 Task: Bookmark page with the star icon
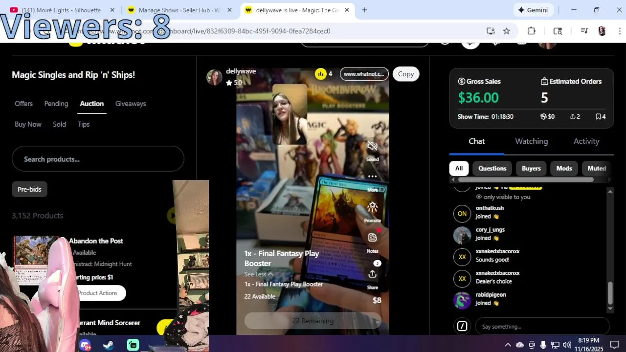(507, 31)
